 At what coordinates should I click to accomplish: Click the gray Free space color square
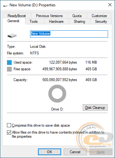9,69
